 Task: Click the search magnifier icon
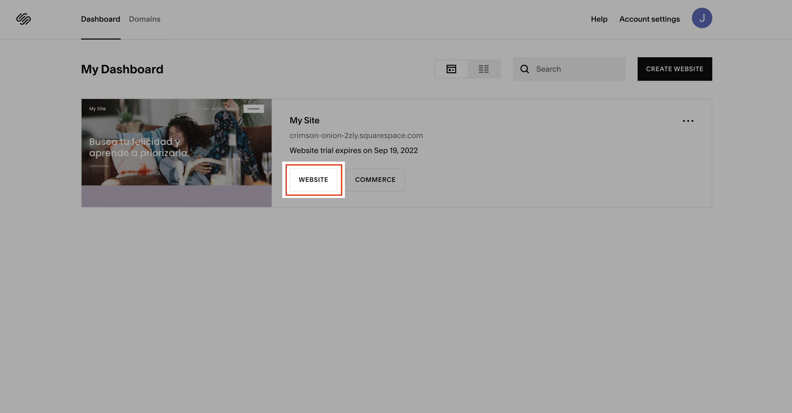[524, 69]
